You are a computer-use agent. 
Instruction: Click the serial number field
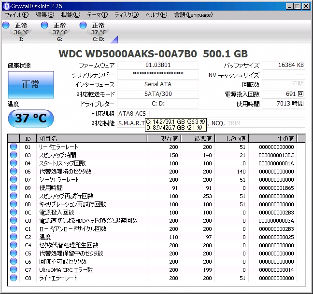pyautogui.click(x=158, y=75)
